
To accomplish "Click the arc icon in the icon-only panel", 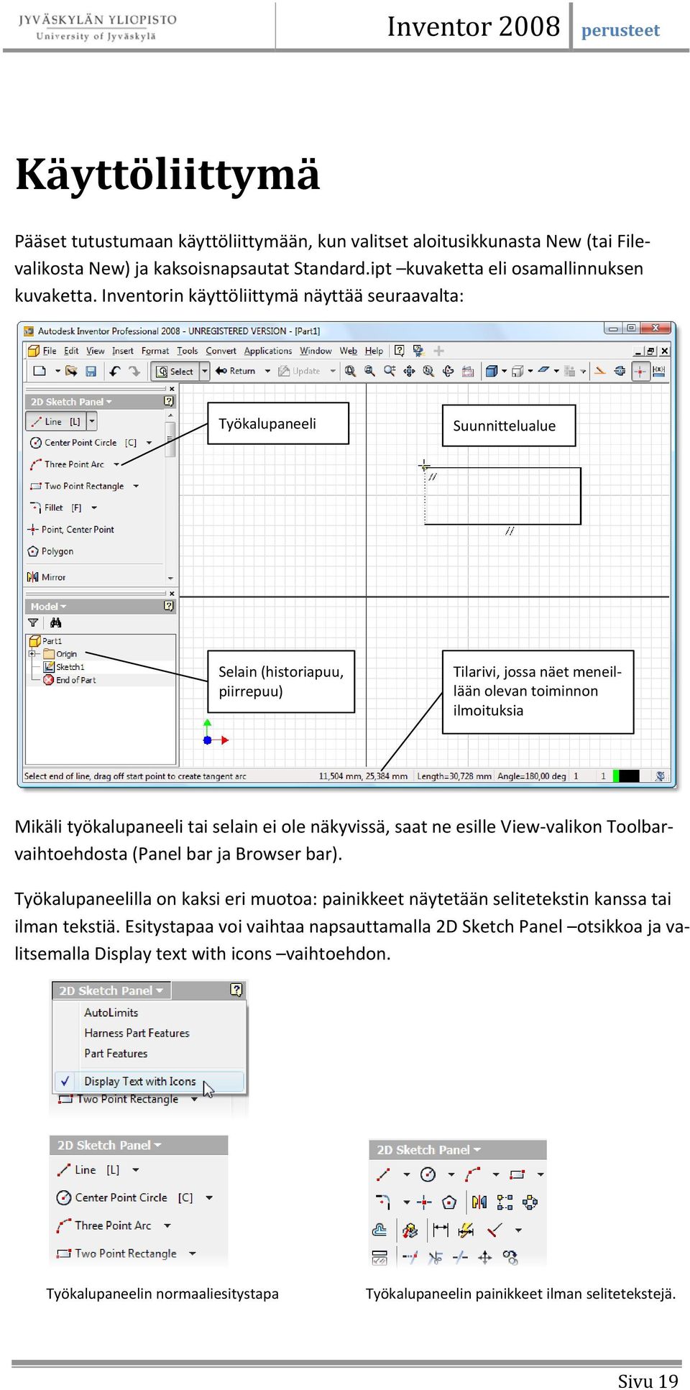I will [472, 1174].
